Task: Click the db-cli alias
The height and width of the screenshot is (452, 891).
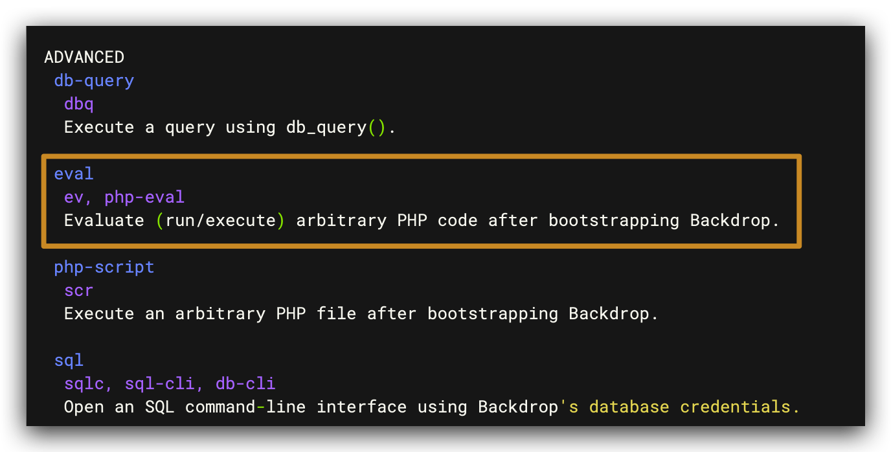Action: 245,383
